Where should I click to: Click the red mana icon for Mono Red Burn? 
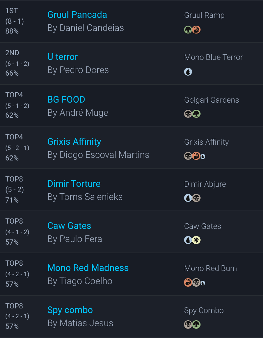coord(188,282)
